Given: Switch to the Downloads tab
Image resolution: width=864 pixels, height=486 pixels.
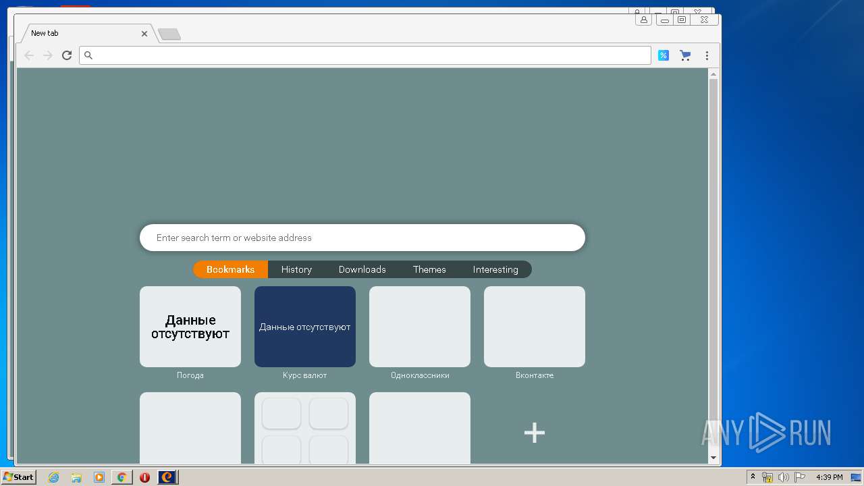Looking at the screenshot, I should pyautogui.click(x=362, y=269).
